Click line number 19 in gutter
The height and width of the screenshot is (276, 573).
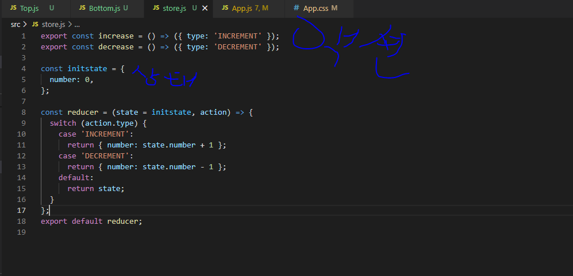22,232
